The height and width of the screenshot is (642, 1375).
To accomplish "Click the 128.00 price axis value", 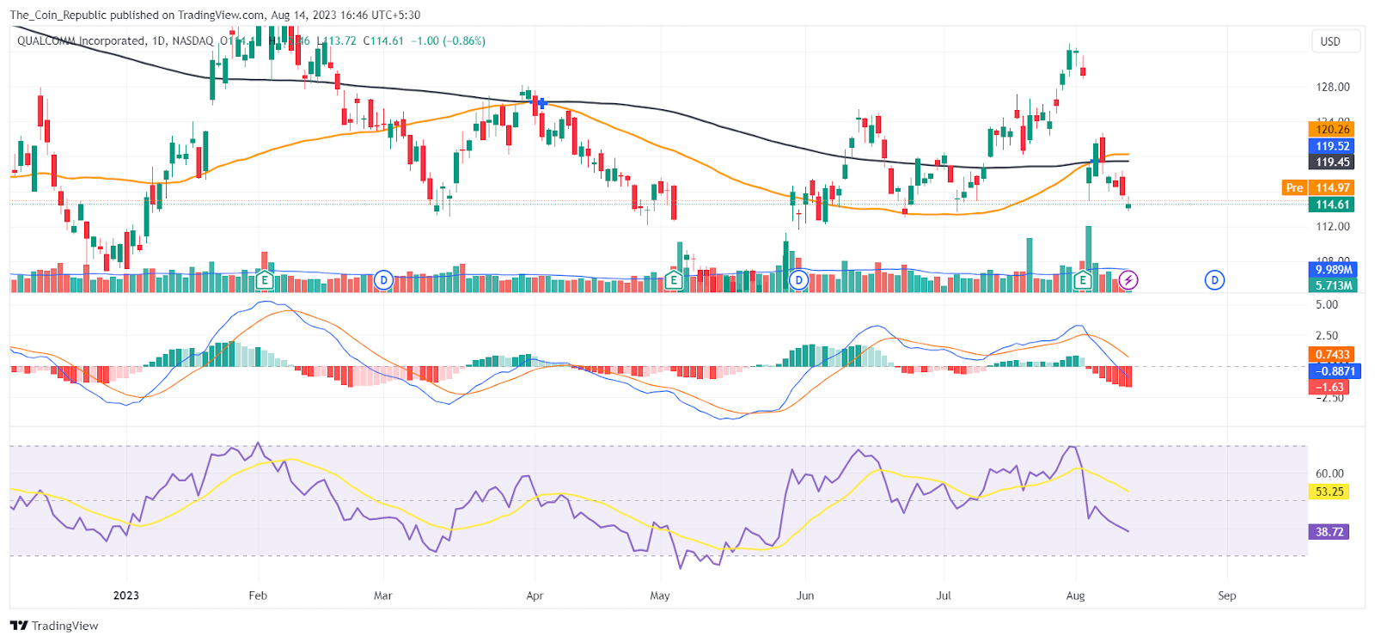I will [1333, 87].
